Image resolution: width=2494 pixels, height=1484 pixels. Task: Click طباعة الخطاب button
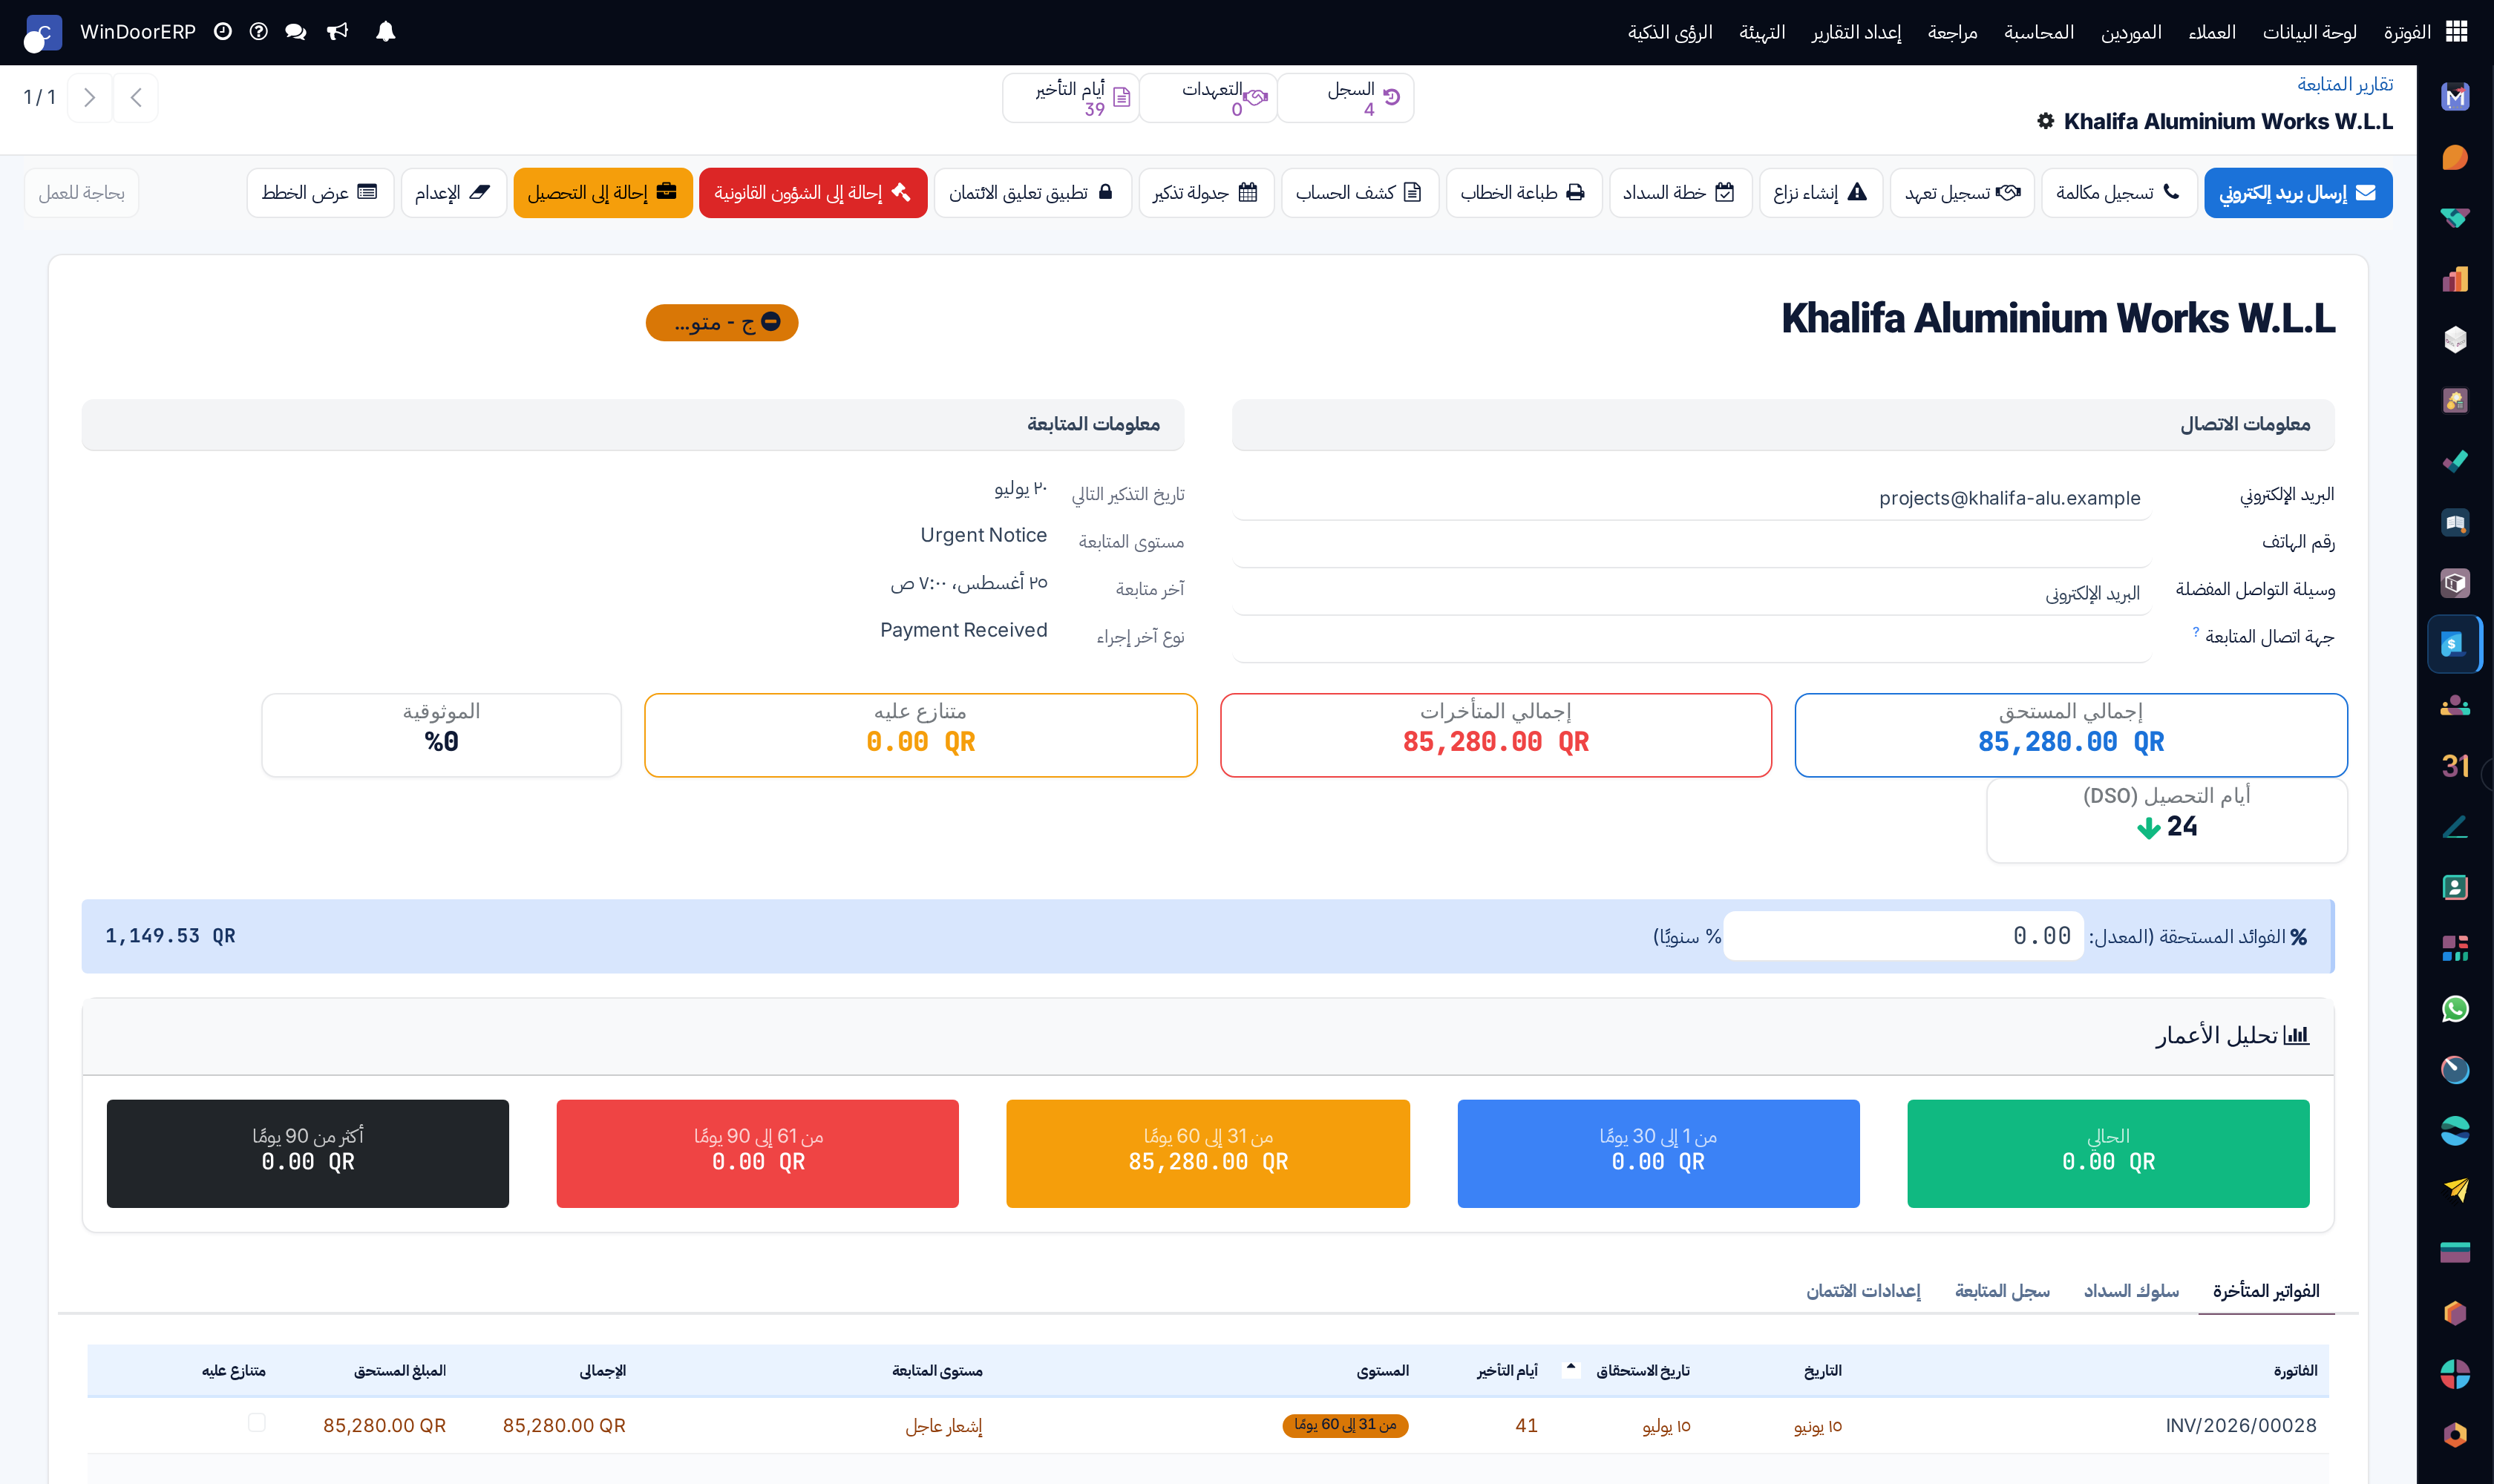1524,192
